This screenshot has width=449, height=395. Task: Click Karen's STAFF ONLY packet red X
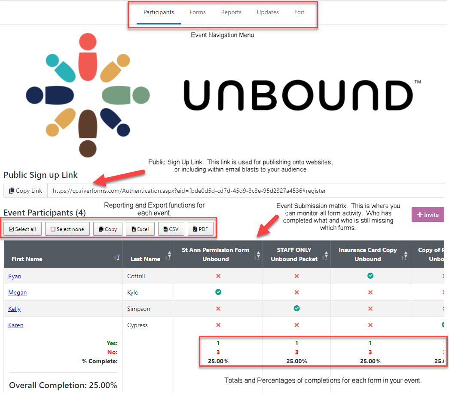(296, 325)
